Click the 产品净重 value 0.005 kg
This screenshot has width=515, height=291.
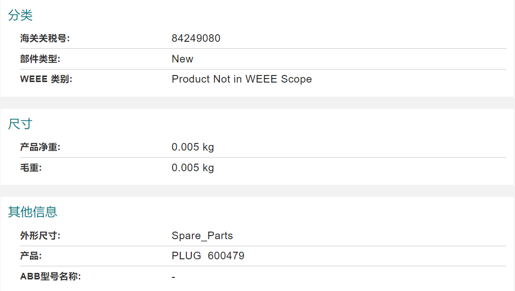point(192,147)
